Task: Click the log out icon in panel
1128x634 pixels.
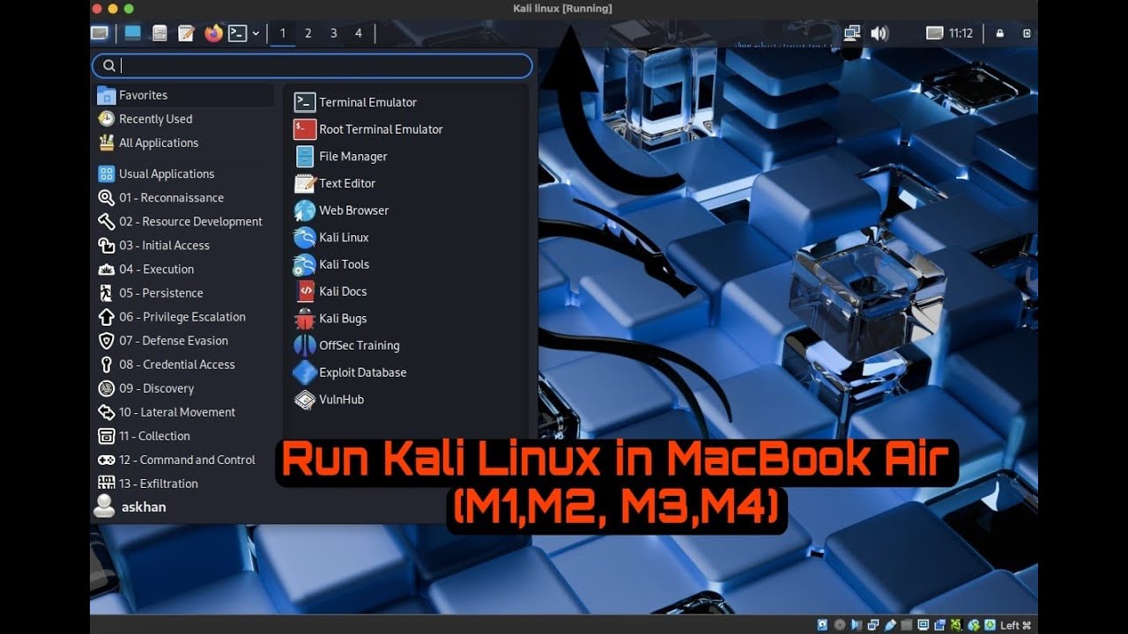Action: tap(1025, 33)
